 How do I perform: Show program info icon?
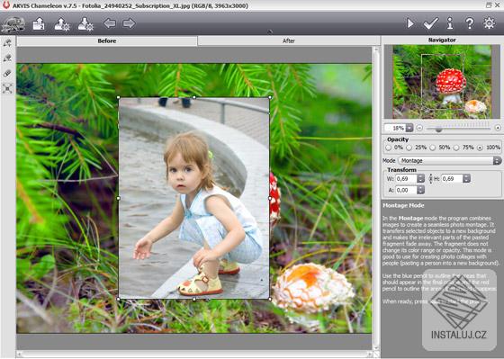click(x=450, y=23)
